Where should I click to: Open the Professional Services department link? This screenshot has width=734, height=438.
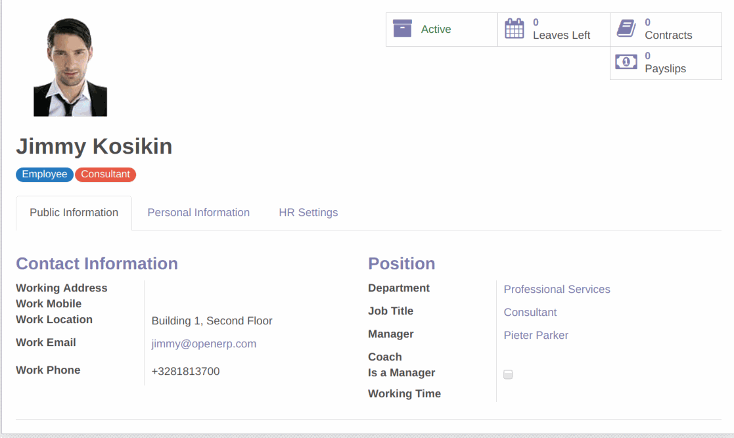[x=557, y=290]
